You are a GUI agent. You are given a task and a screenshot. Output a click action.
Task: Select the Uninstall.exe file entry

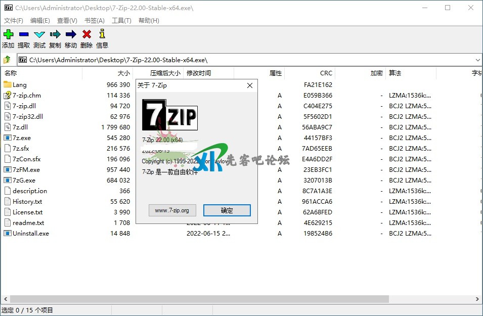click(30, 234)
